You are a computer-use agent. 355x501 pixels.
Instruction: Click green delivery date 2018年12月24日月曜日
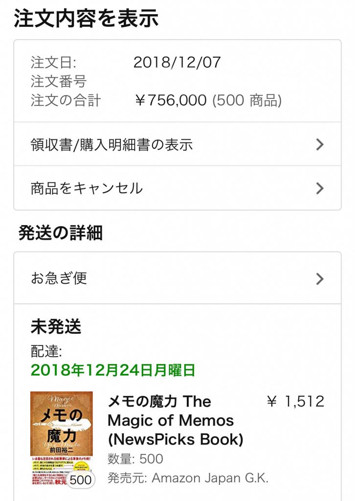click(x=113, y=370)
